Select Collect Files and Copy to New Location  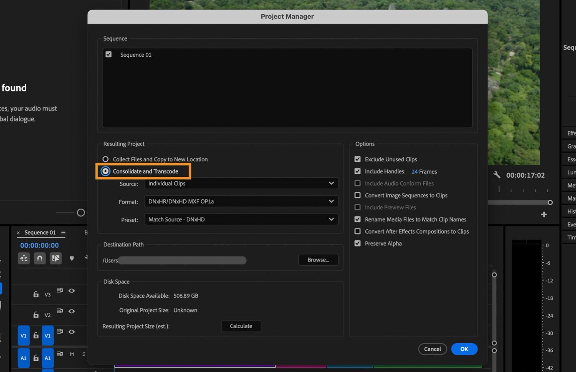106,159
